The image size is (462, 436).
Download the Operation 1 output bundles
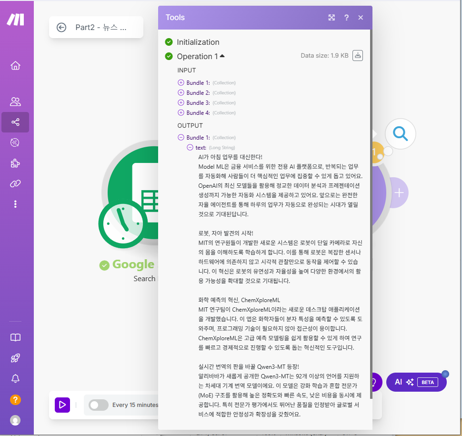pyautogui.click(x=358, y=55)
